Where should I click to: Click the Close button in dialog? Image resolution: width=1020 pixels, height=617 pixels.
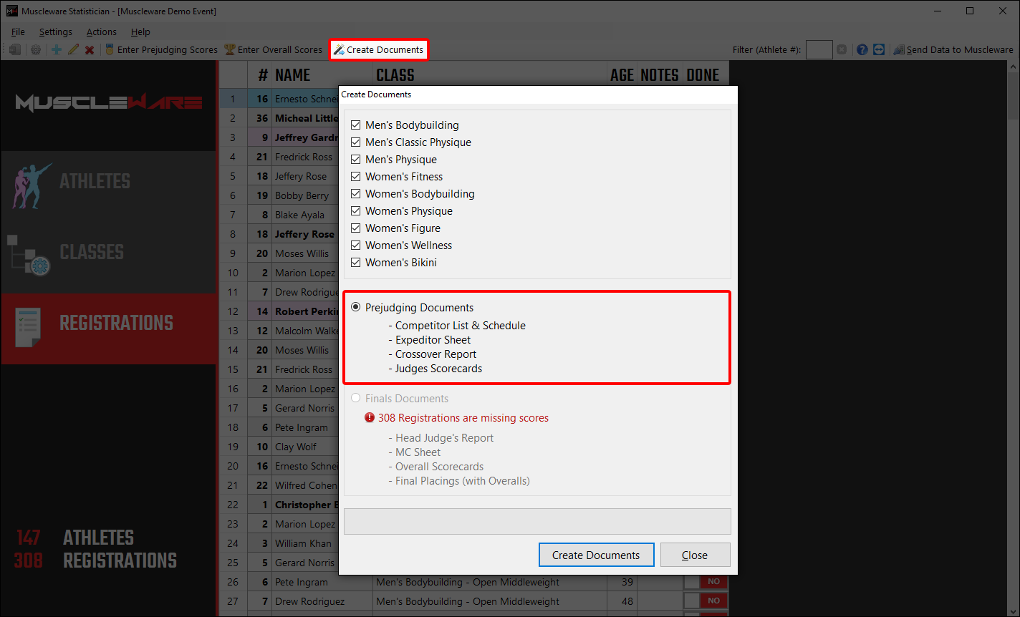click(x=695, y=555)
